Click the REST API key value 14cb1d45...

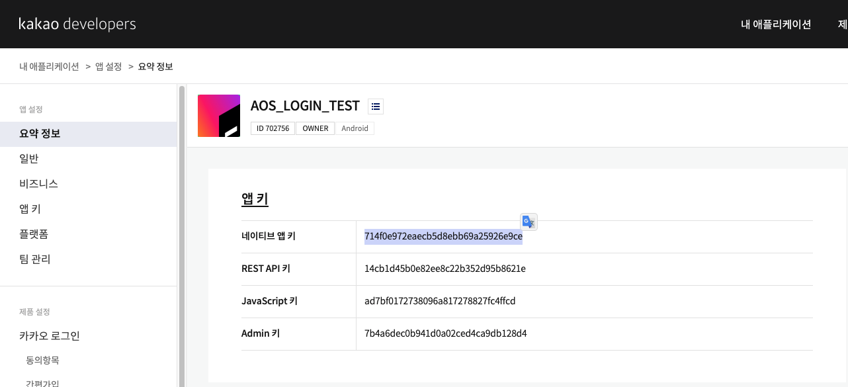tap(445, 269)
